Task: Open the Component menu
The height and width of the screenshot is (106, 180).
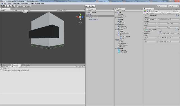Action: click(25, 3)
